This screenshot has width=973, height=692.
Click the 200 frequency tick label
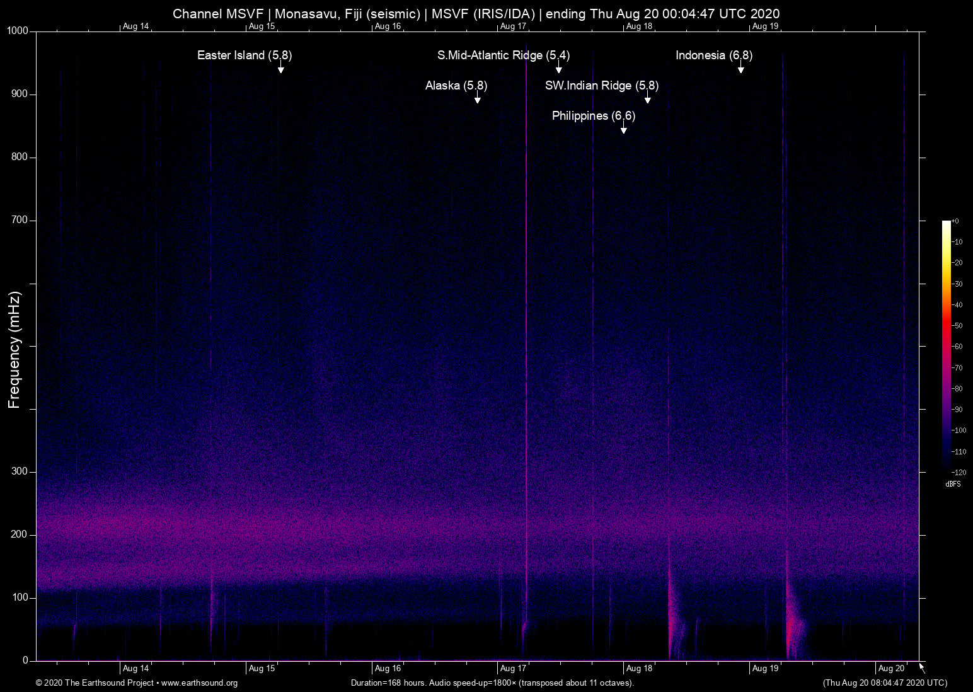20,534
